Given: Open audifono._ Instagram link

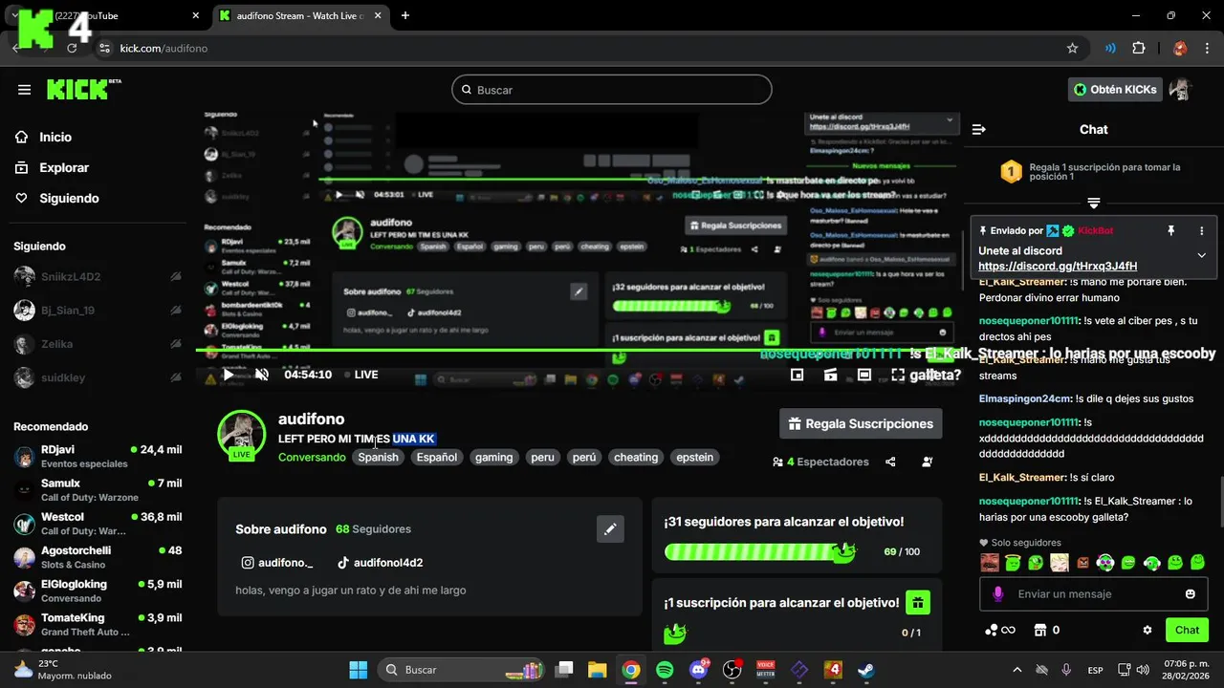Looking at the screenshot, I should pyautogui.click(x=276, y=563).
